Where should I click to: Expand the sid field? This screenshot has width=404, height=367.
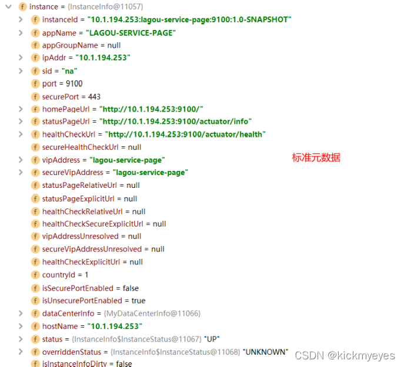tap(21, 71)
